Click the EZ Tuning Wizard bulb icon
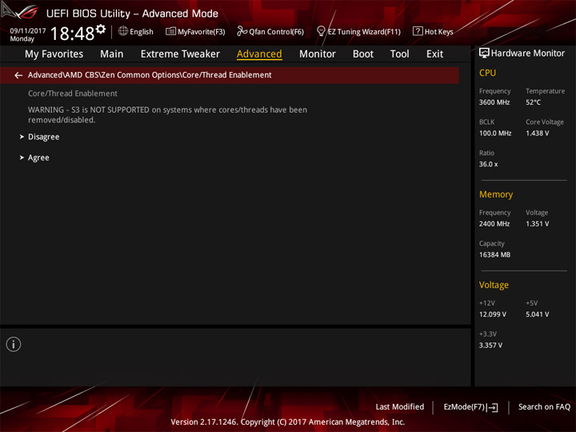Screen dimensions: 576x432 click(321, 31)
